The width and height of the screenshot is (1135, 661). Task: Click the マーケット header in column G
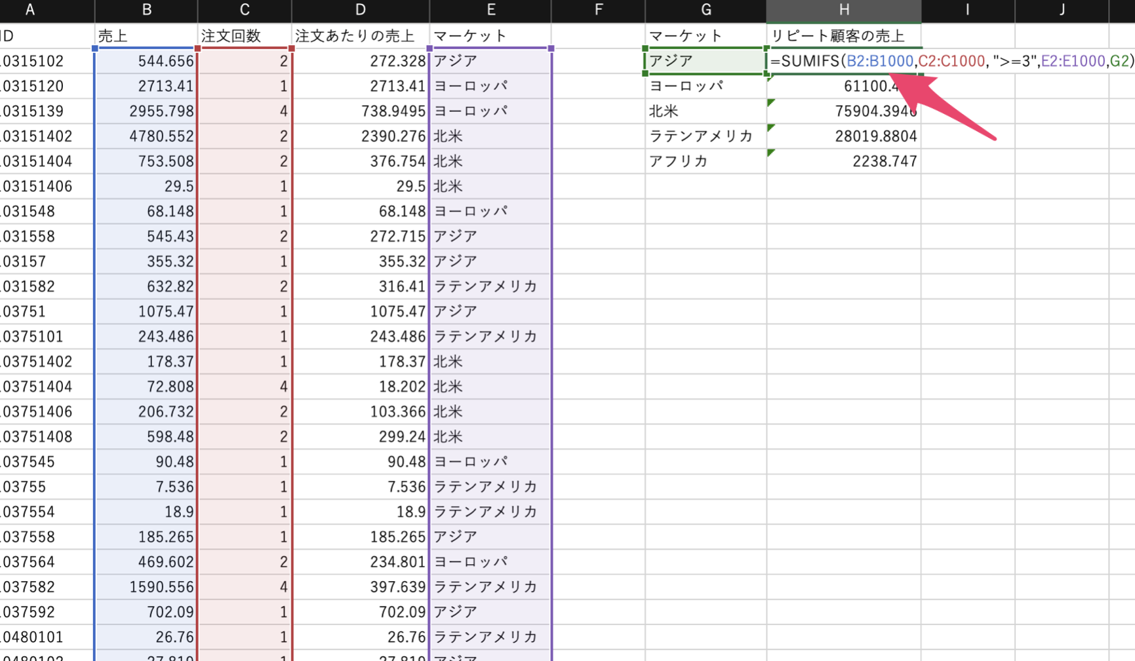pyautogui.click(x=706, y=36)
